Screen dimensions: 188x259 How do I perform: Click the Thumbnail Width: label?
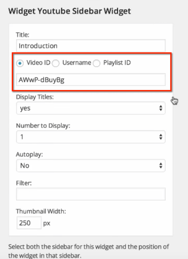coord(41,211)
